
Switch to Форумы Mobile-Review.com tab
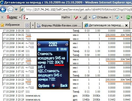(59, 25)
